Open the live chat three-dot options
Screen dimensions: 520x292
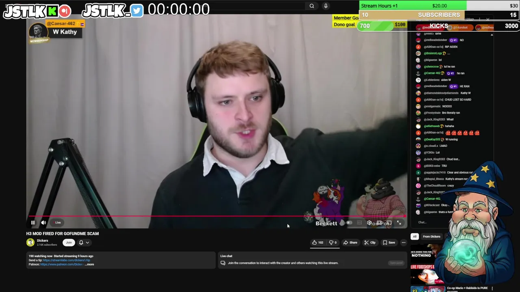click(x=479, y=19)
